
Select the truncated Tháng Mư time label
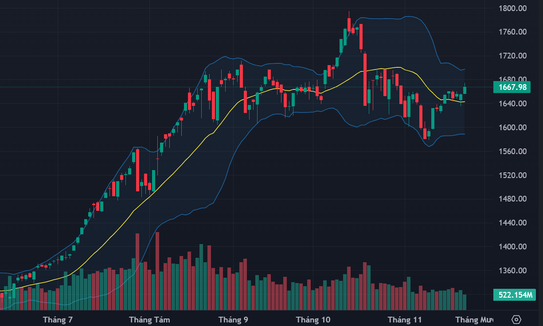pyautogui.click(x=474, y=319)
